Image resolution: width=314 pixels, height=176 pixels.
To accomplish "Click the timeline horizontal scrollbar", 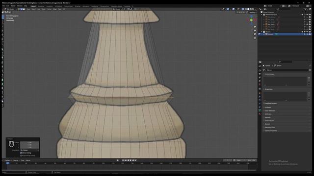I will (x=129, y=170).
